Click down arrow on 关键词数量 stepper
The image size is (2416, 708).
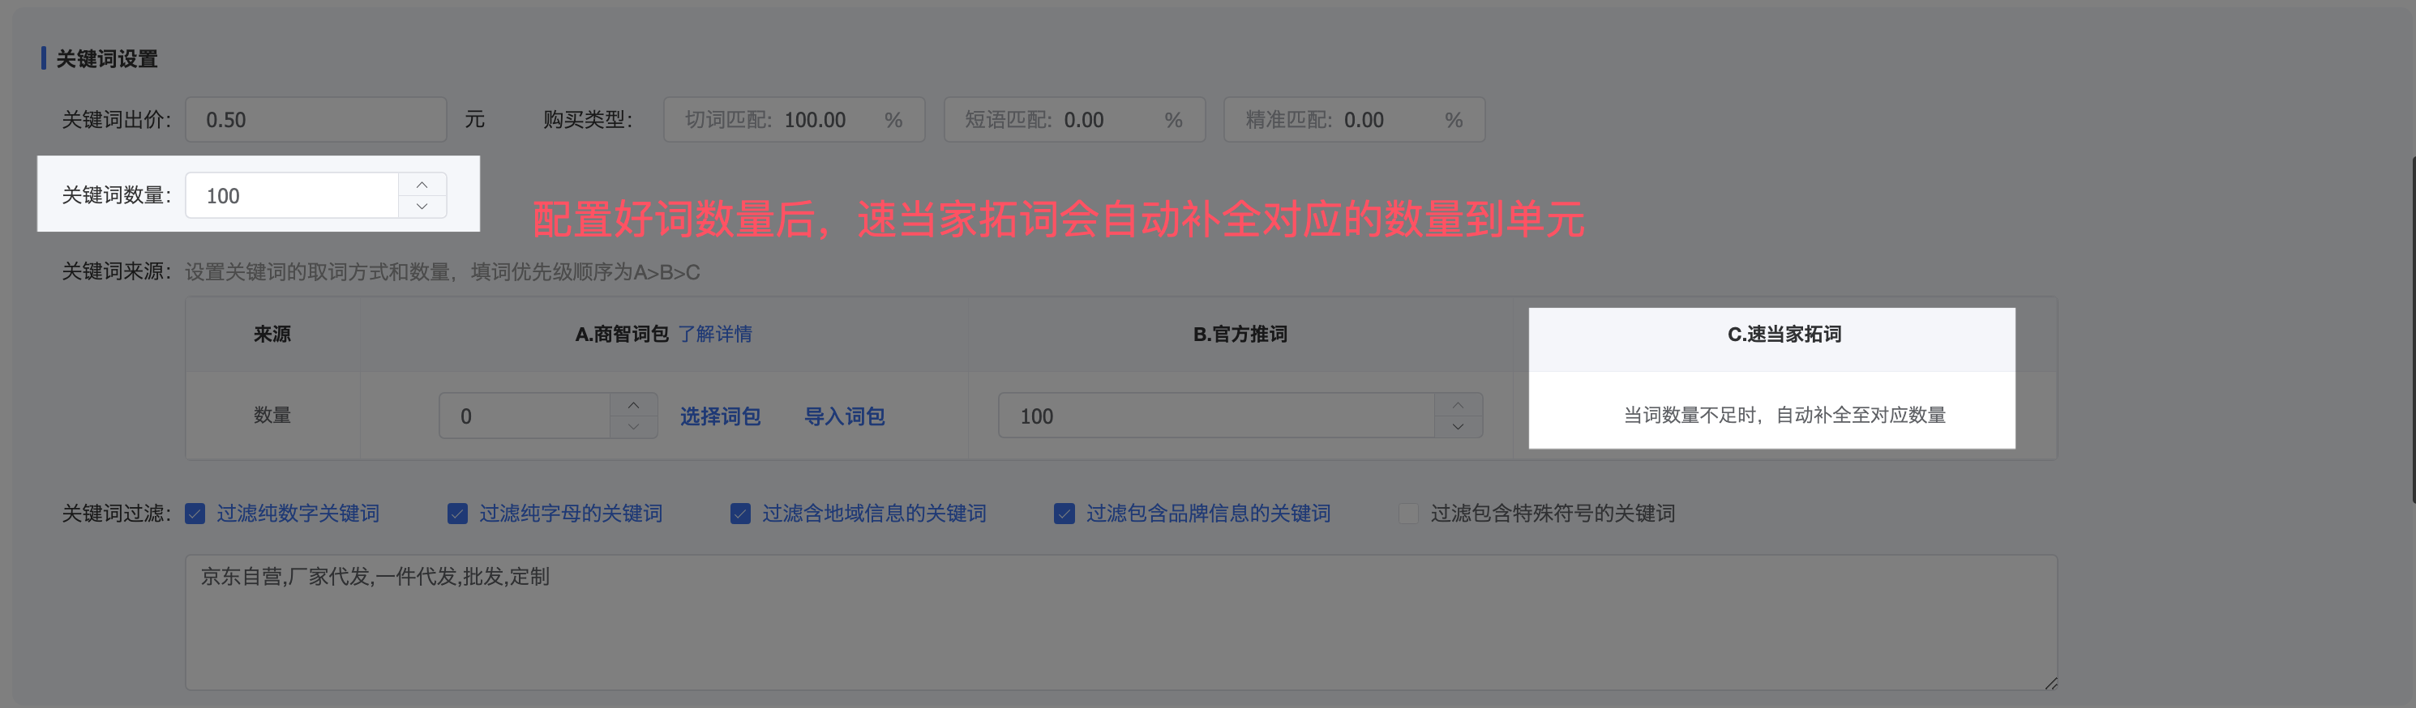[422, 206]
